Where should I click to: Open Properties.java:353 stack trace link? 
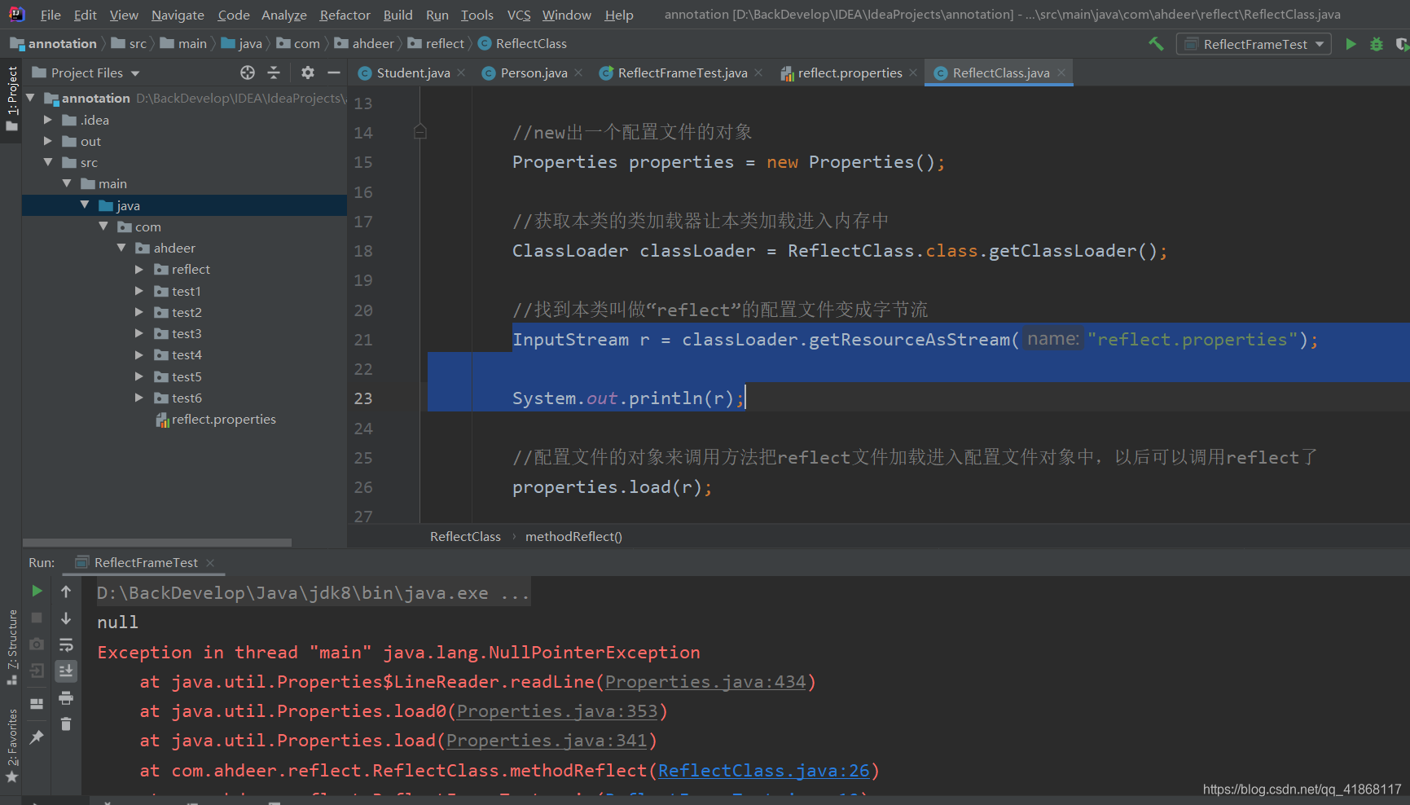(x=556, y=711)
